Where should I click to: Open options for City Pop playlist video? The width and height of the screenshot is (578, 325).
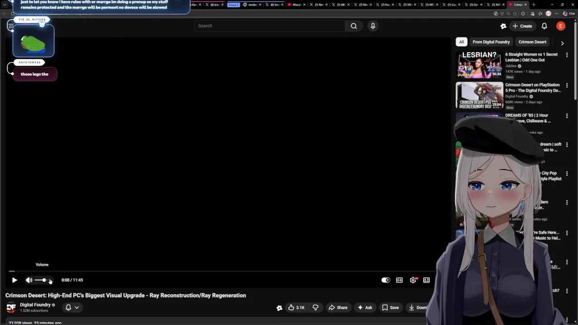pyautogui.click(x=567, y=174)
